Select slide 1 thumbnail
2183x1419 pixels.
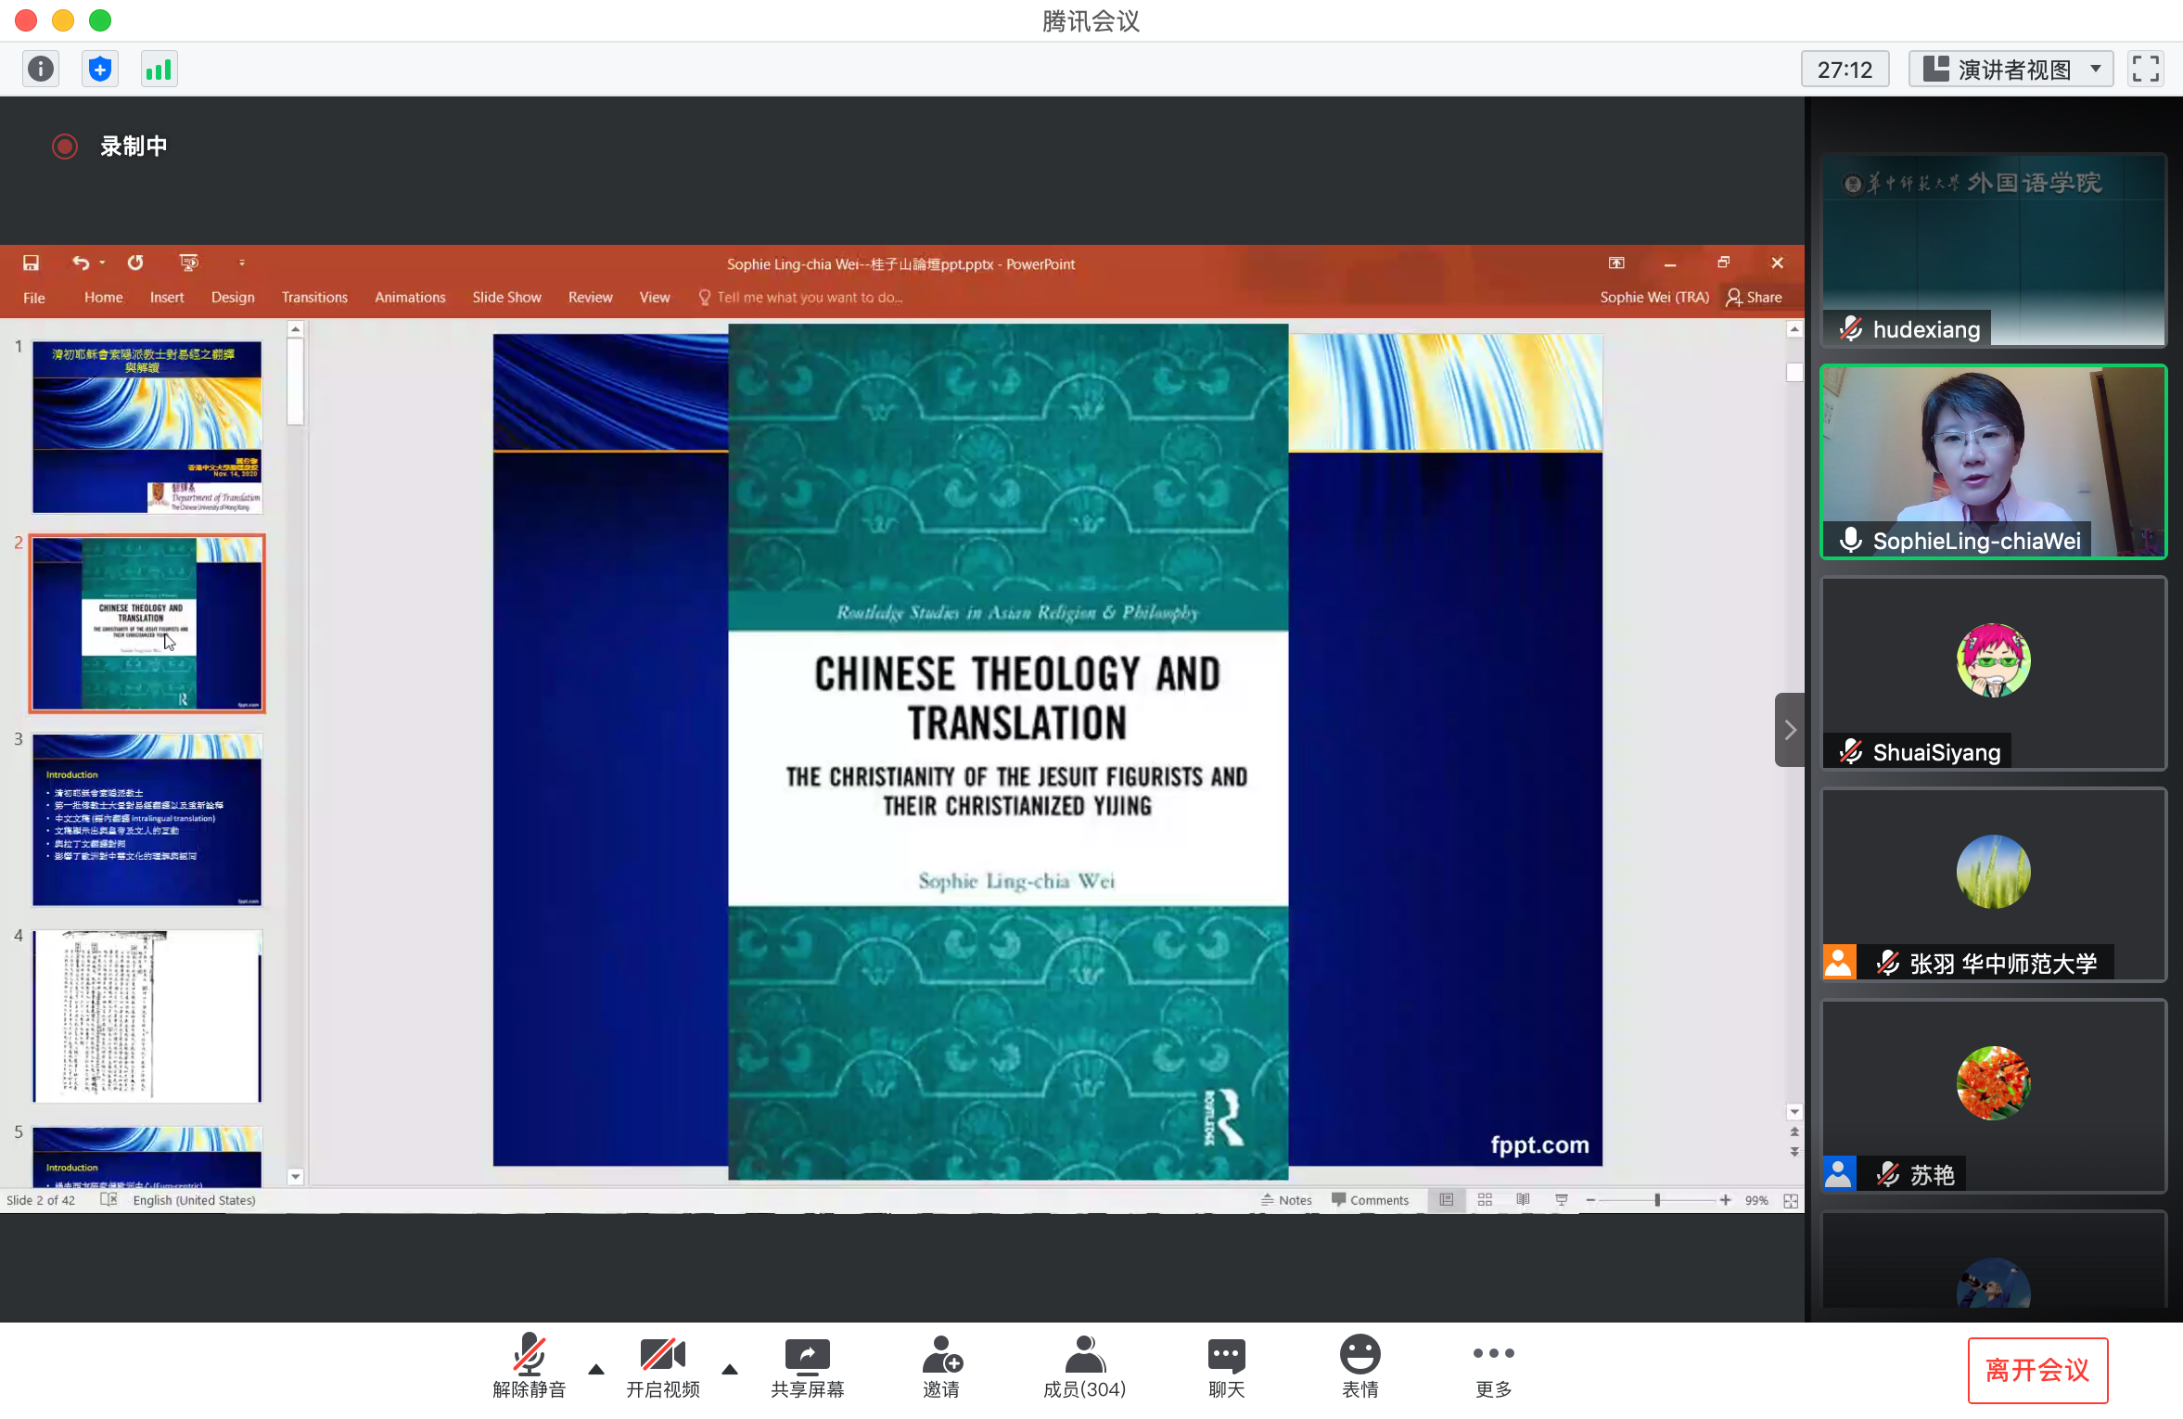147,427
